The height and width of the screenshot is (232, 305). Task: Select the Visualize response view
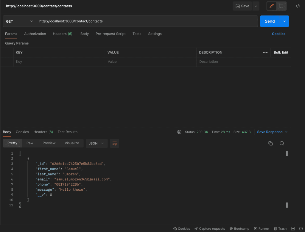pos(72,143)
